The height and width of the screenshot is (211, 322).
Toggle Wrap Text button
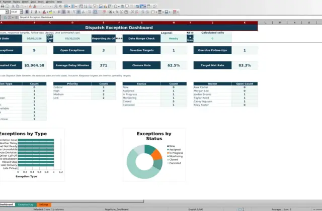[x=89, y=12]
